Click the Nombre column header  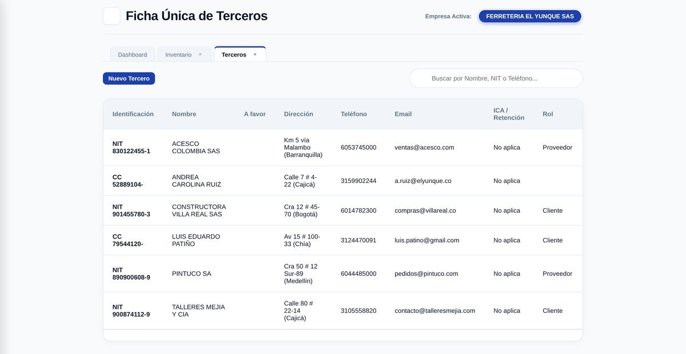click(184, 114)
